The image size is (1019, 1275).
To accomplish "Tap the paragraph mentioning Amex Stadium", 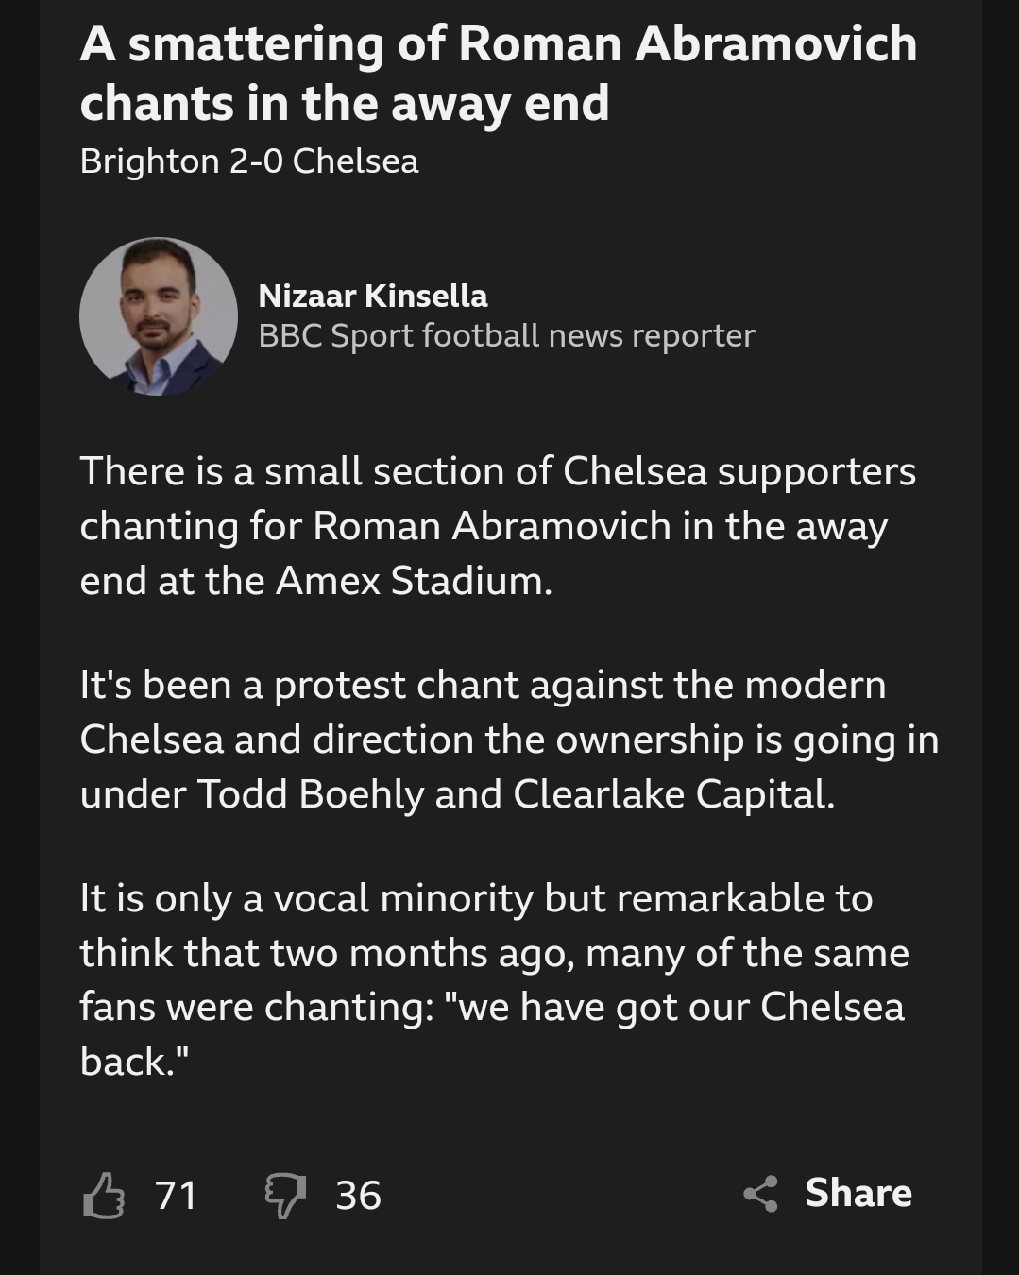I will click(x=498, y=526).
